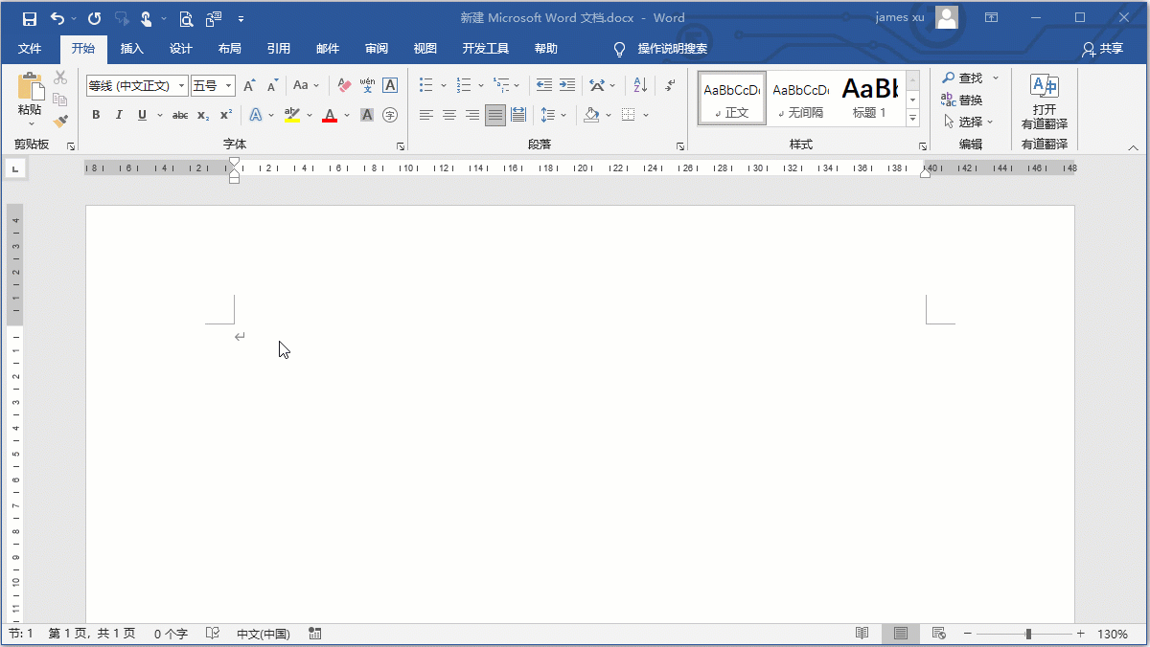Open Read Mode from the status bar
This screenshot has width=1150, height=647.
click(862, 634)
